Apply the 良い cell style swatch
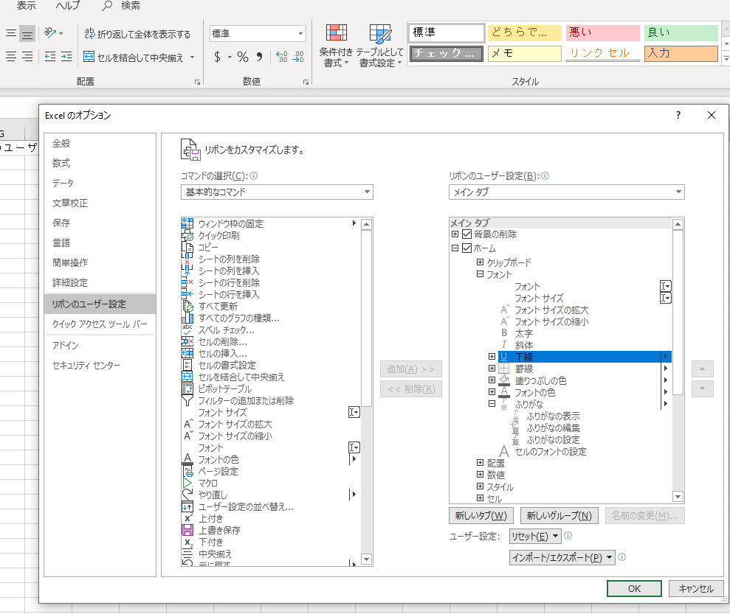Image resolution: width=730 pixels, height=614 pixels. click(x=681, y=32)
